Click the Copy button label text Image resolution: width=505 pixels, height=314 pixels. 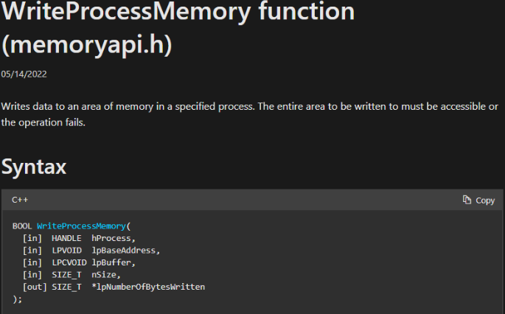pyautogui.click(x=485, y=200)
